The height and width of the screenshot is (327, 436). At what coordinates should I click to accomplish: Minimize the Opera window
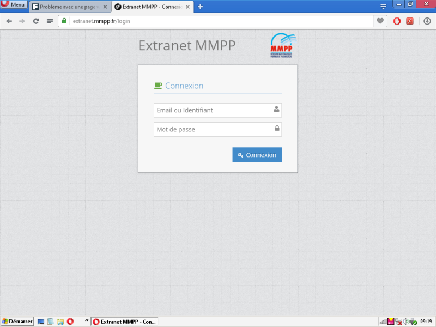[399, 4]
